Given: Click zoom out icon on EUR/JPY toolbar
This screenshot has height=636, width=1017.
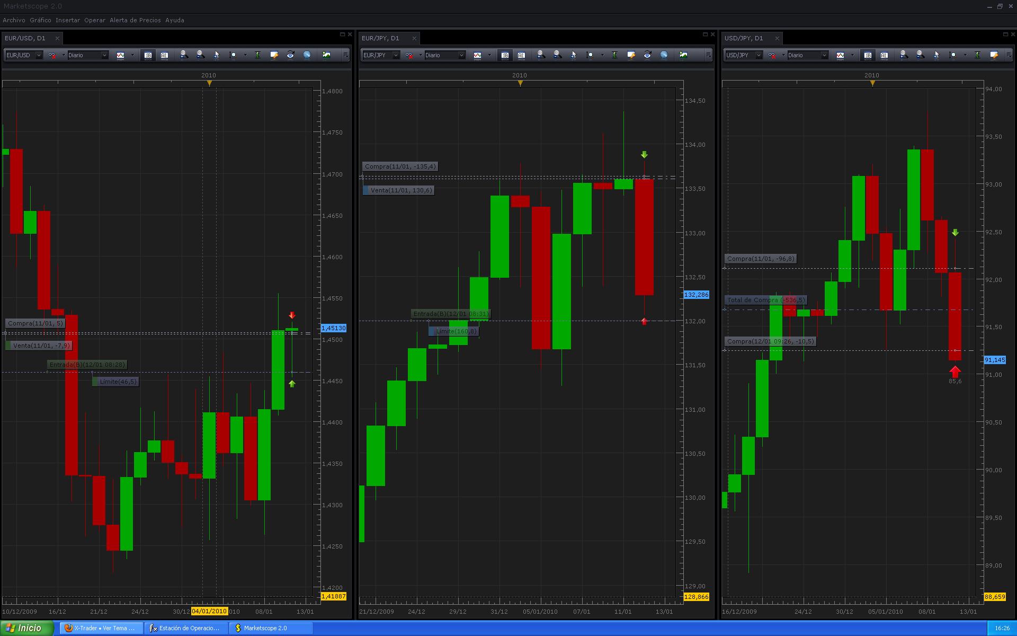Looking at the screenshot, I should [557, 55].
